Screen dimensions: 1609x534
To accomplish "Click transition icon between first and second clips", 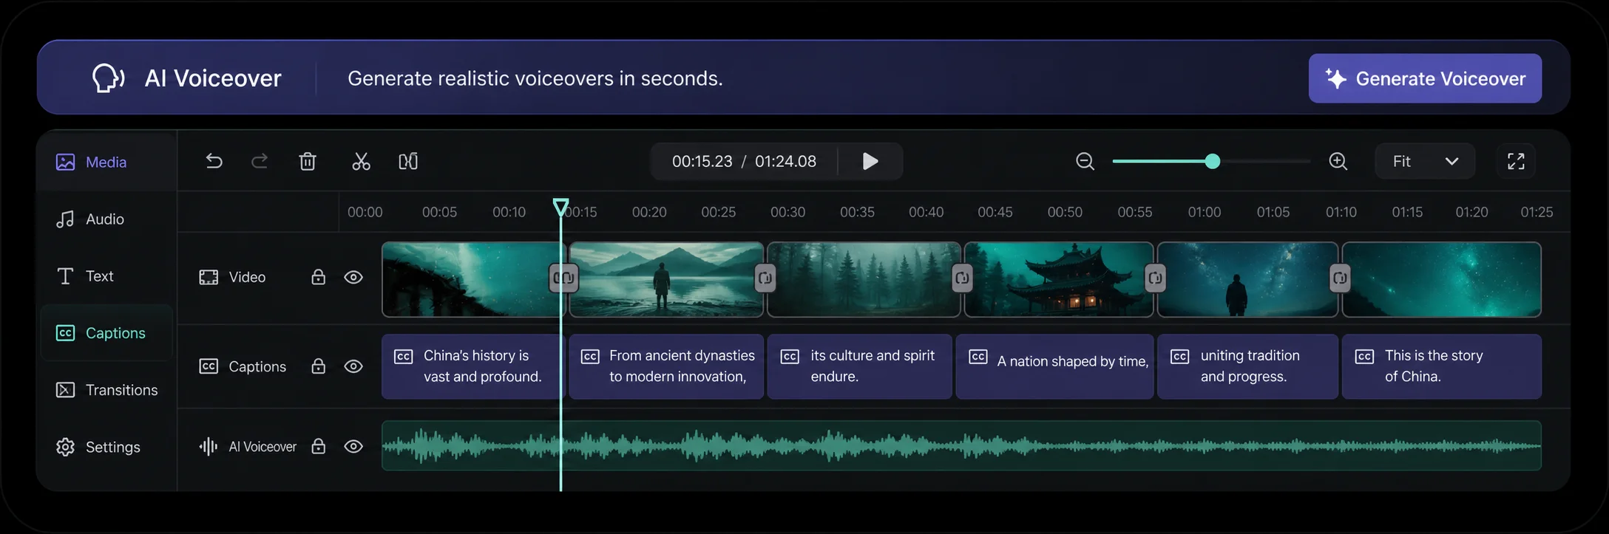I will click(x=563, y=278).
